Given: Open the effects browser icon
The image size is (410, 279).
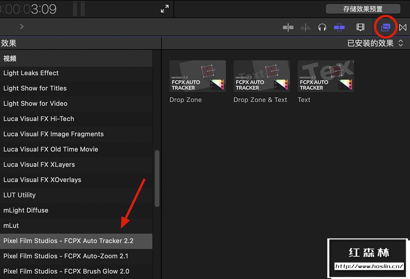Looking at the screenshot, I should [385, 27].
